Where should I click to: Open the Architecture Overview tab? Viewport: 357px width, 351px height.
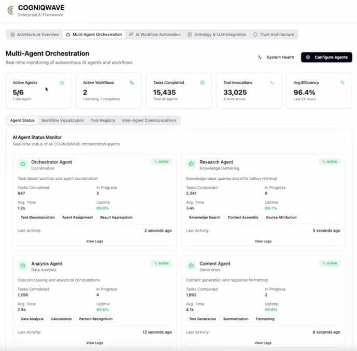(35, 35)
